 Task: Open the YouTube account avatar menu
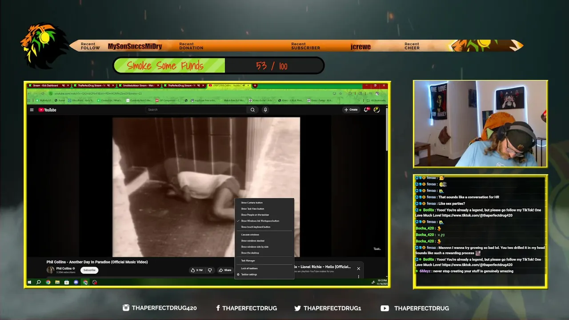point(377,109)
